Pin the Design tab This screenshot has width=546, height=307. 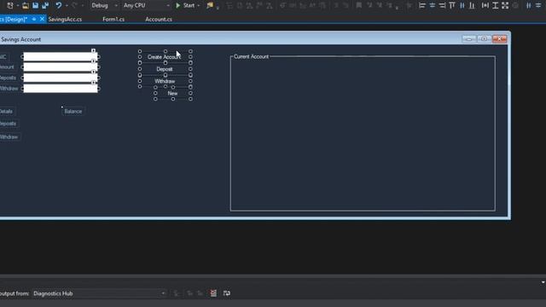click(x=34, y=19)
